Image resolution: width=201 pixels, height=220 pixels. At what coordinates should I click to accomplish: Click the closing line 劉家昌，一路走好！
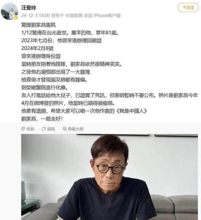(x=42, y=119)
